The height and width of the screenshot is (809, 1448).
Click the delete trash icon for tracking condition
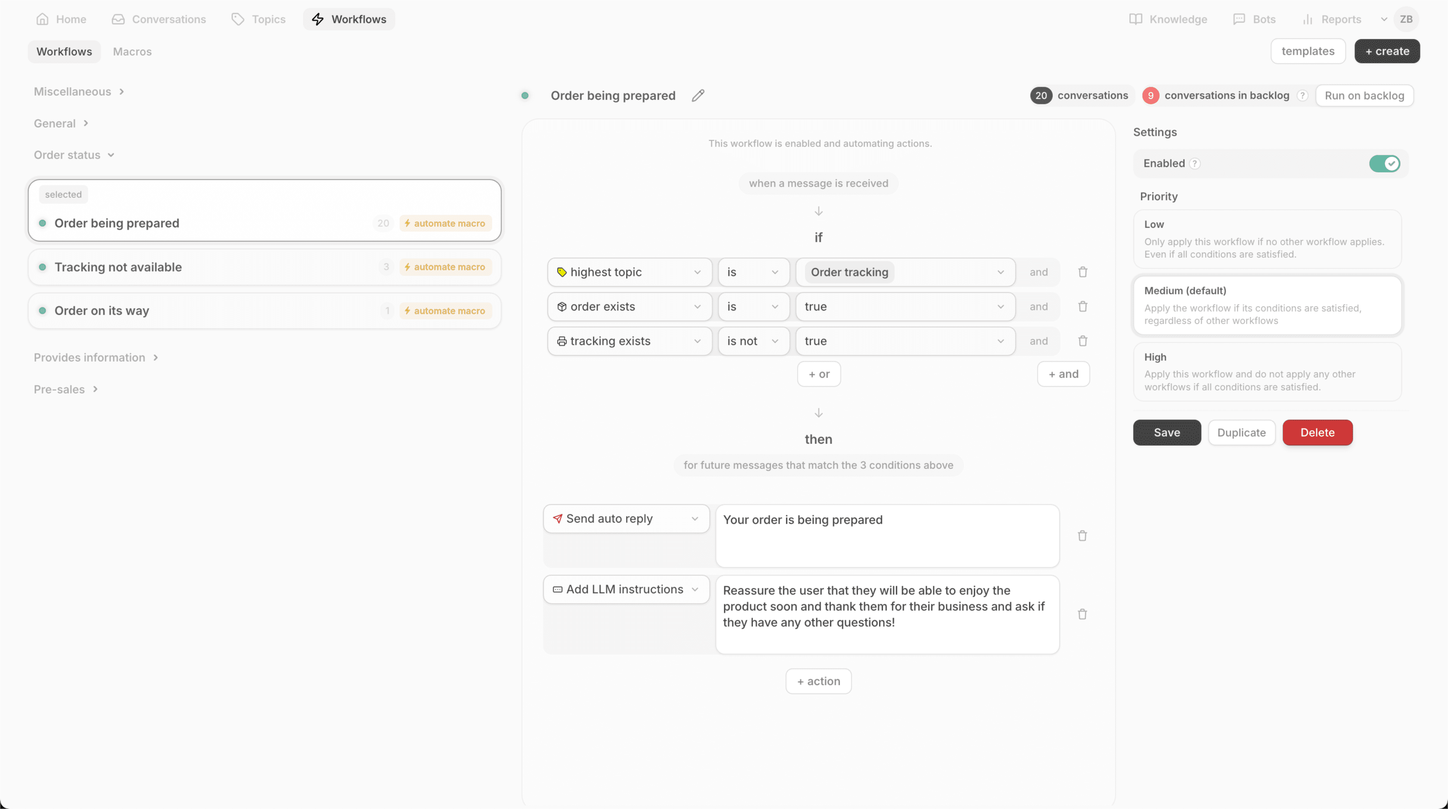[1083, 341]
